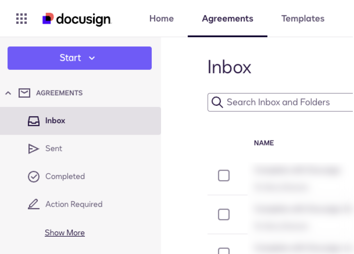Open the app launcher grid icon
The image size is (354, 254).
click(21, 19)
